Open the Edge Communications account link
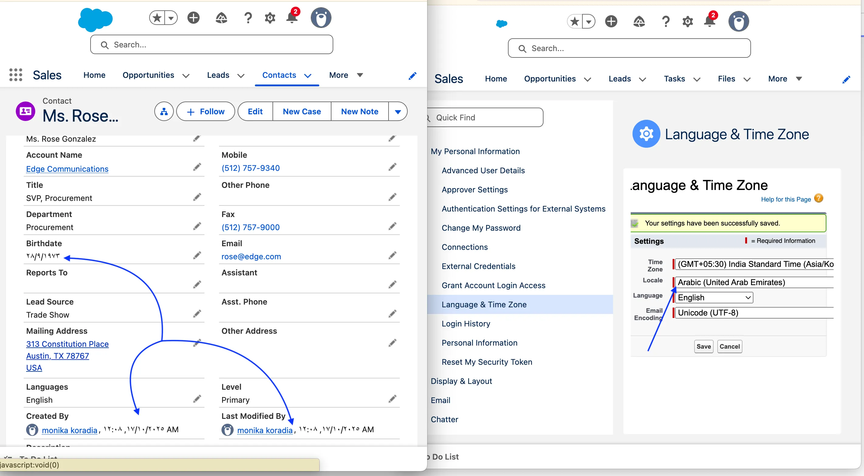This screenshot has height=476, width=864. 67,169
